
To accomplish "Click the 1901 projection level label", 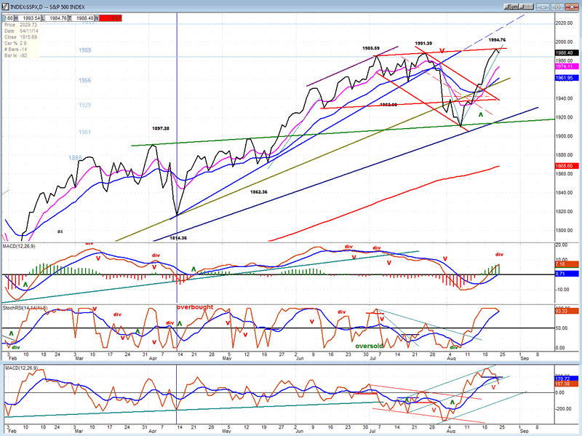I will pos(84,132).
